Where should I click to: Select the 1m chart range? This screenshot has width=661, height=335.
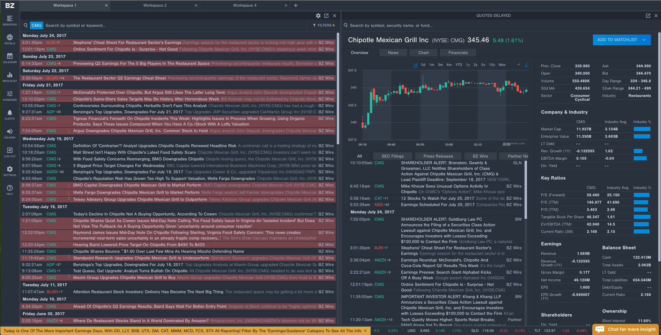[432, 65]
